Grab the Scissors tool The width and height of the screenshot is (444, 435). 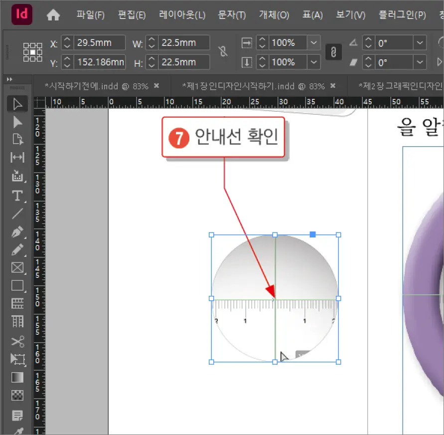point(17,342)
